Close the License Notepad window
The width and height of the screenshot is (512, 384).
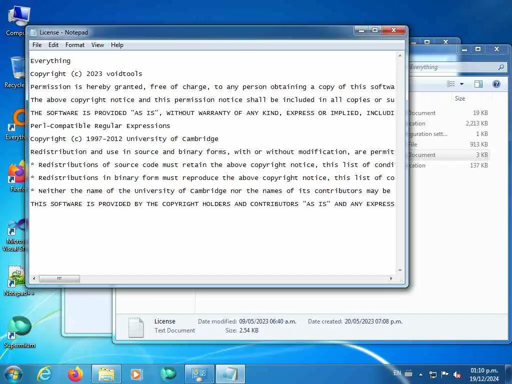(393, 30)
